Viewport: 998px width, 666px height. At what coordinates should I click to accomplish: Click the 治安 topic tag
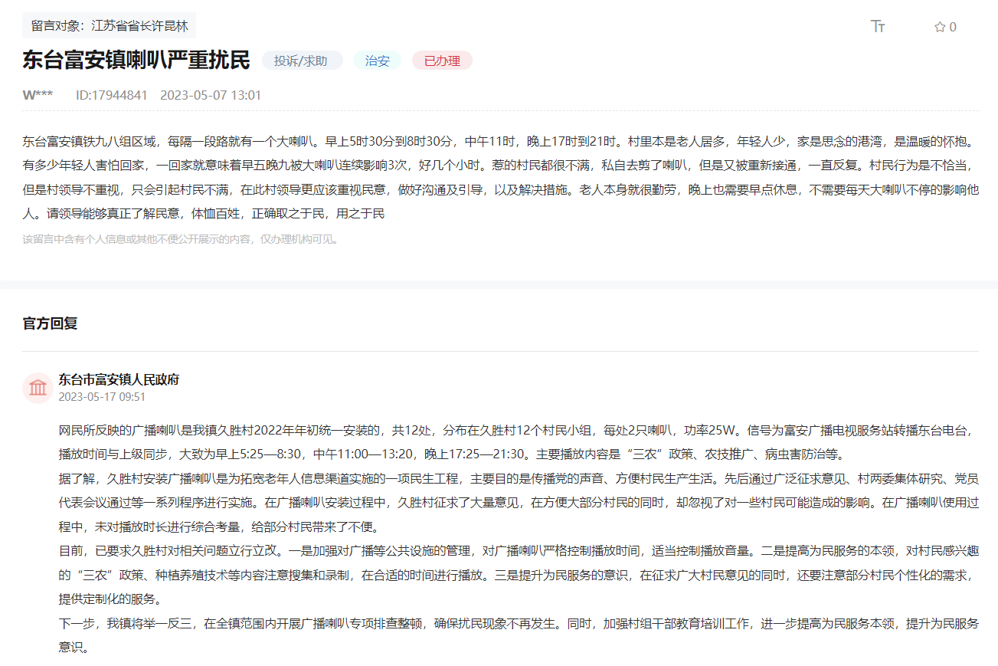click(x=376, y=60)
